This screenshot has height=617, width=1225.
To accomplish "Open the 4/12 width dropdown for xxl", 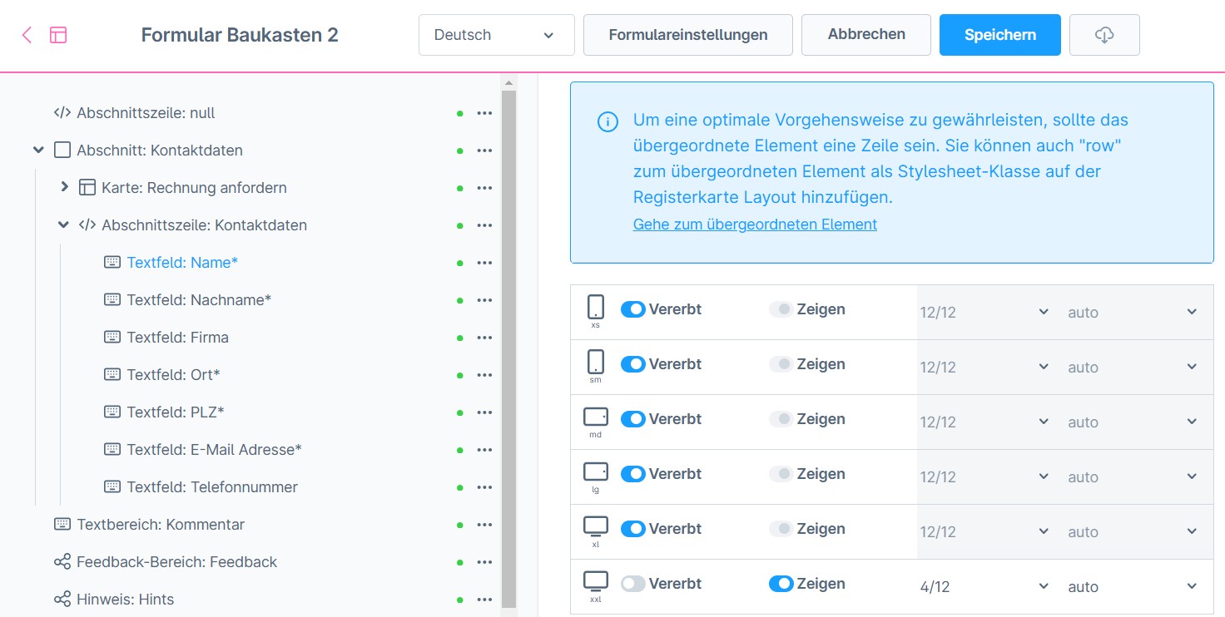I will click(x=984, y=587).
